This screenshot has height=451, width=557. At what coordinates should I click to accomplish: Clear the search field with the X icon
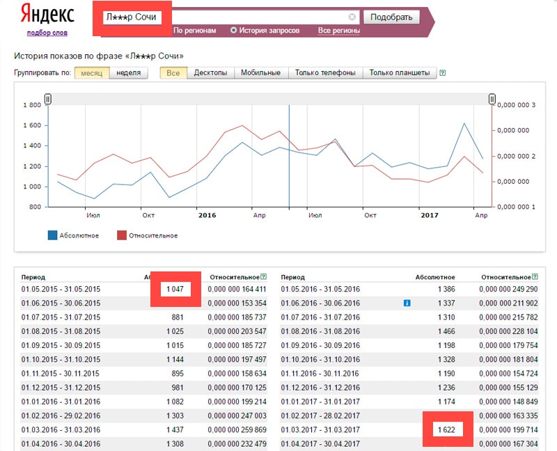[352, 17]
